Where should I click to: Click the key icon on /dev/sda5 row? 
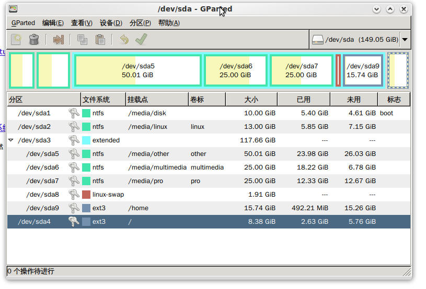coord(74,154)
